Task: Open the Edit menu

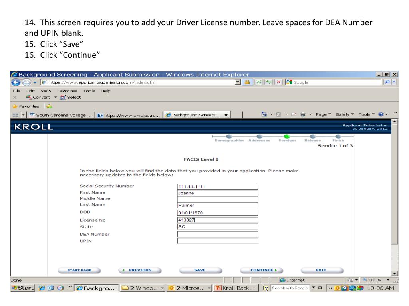Action: (x=30, y=91)
